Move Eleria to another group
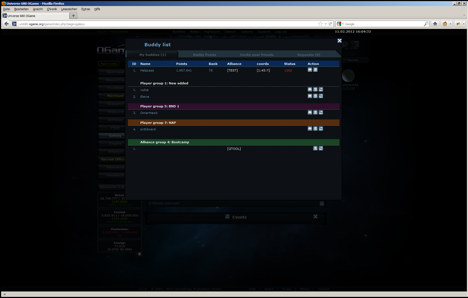Viewport: 468px width, 298px height. 321,96
